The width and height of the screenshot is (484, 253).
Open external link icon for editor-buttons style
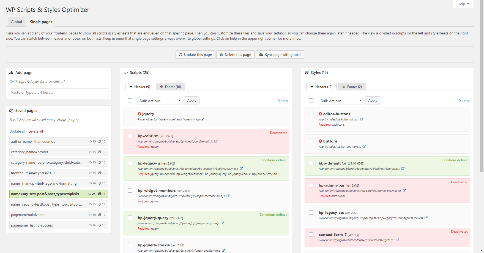coord(362,119)
